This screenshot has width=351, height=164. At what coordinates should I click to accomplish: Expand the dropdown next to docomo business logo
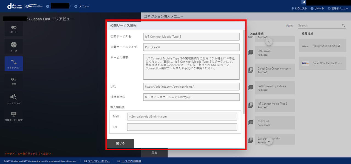pos(48,6)
